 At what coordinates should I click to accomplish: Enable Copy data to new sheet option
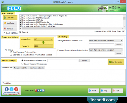(11, 55)
